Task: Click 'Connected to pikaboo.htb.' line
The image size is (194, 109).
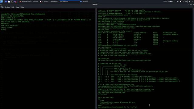Action: coord(12,16)
